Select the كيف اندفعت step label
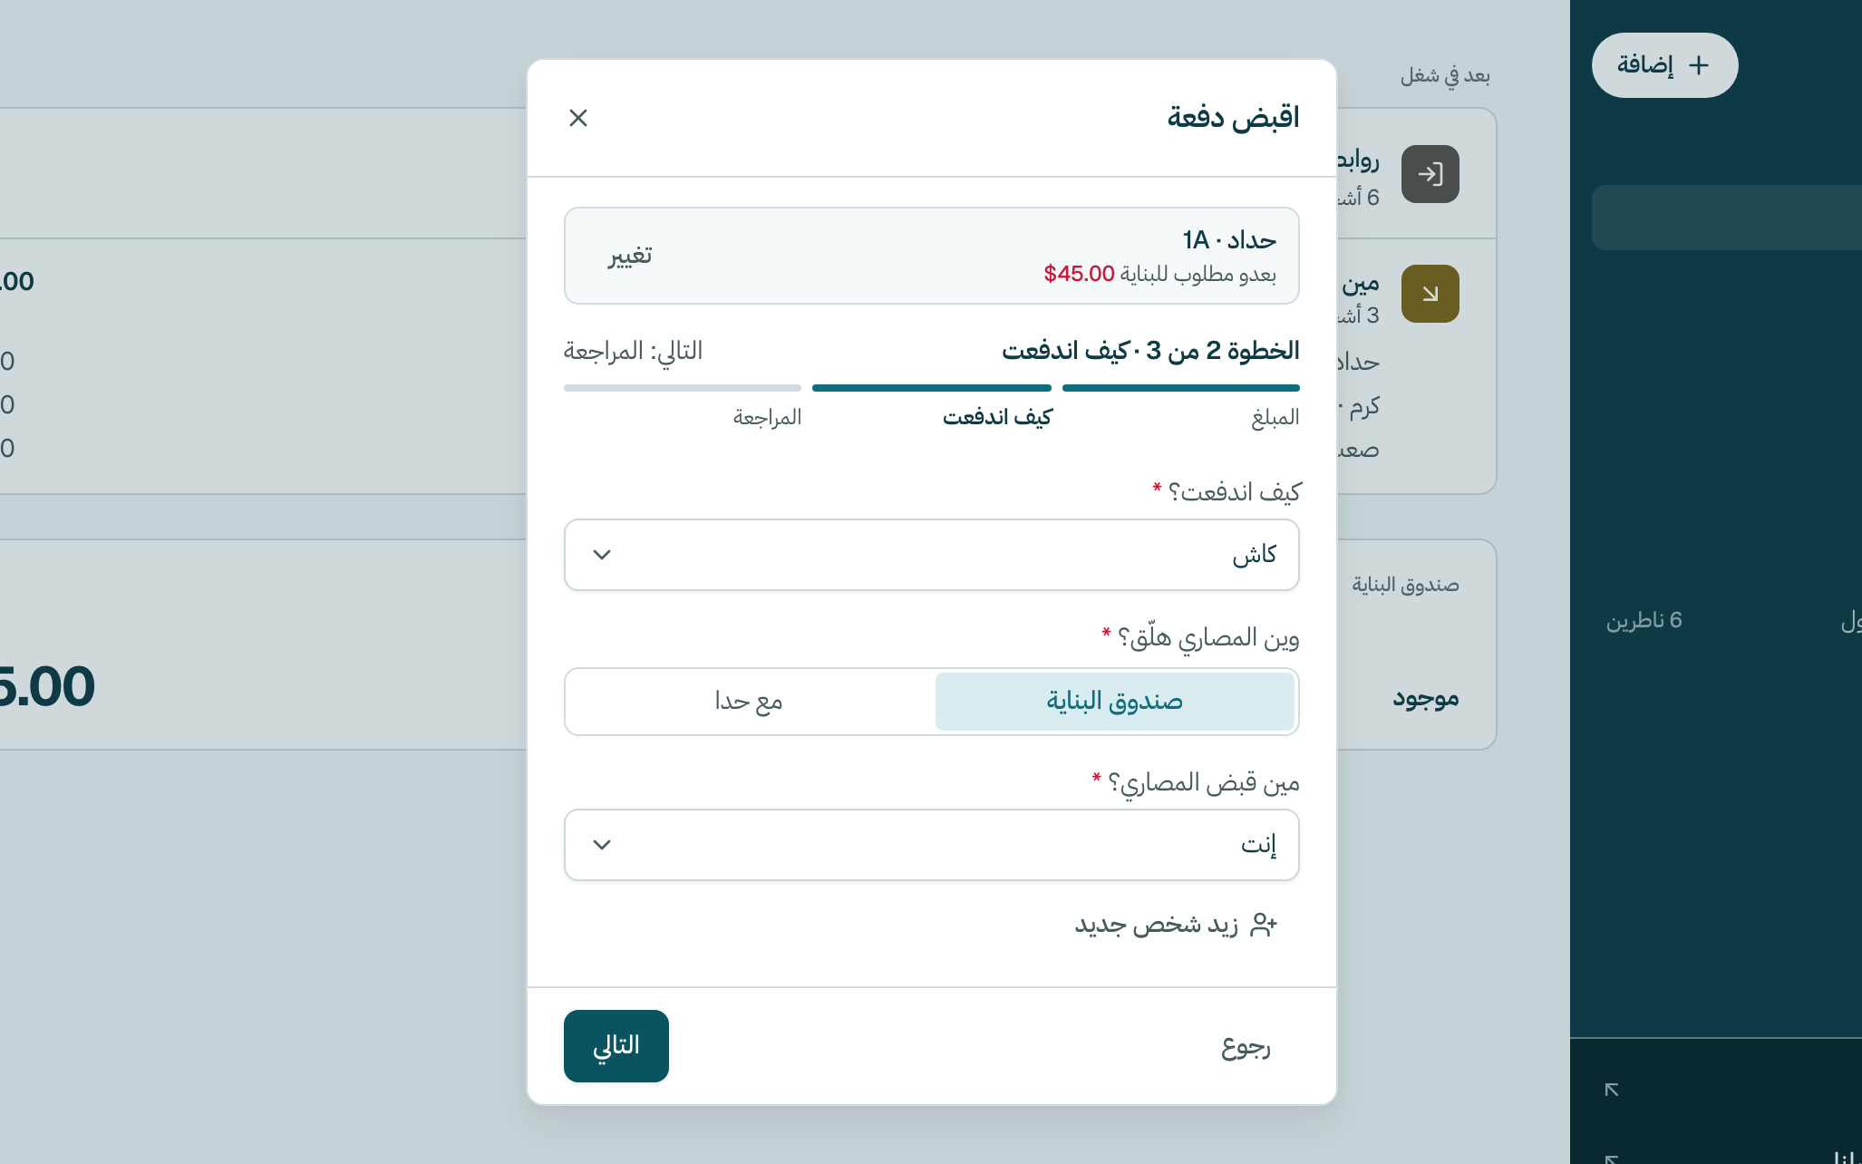This screenshot has height=1164, width=1862. coord(997,417)
